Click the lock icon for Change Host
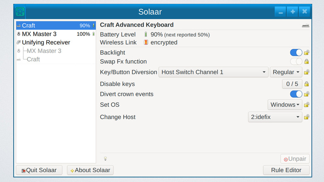Image resolution: width=324 pixels, height=182 pixels. tap(307, 117)
